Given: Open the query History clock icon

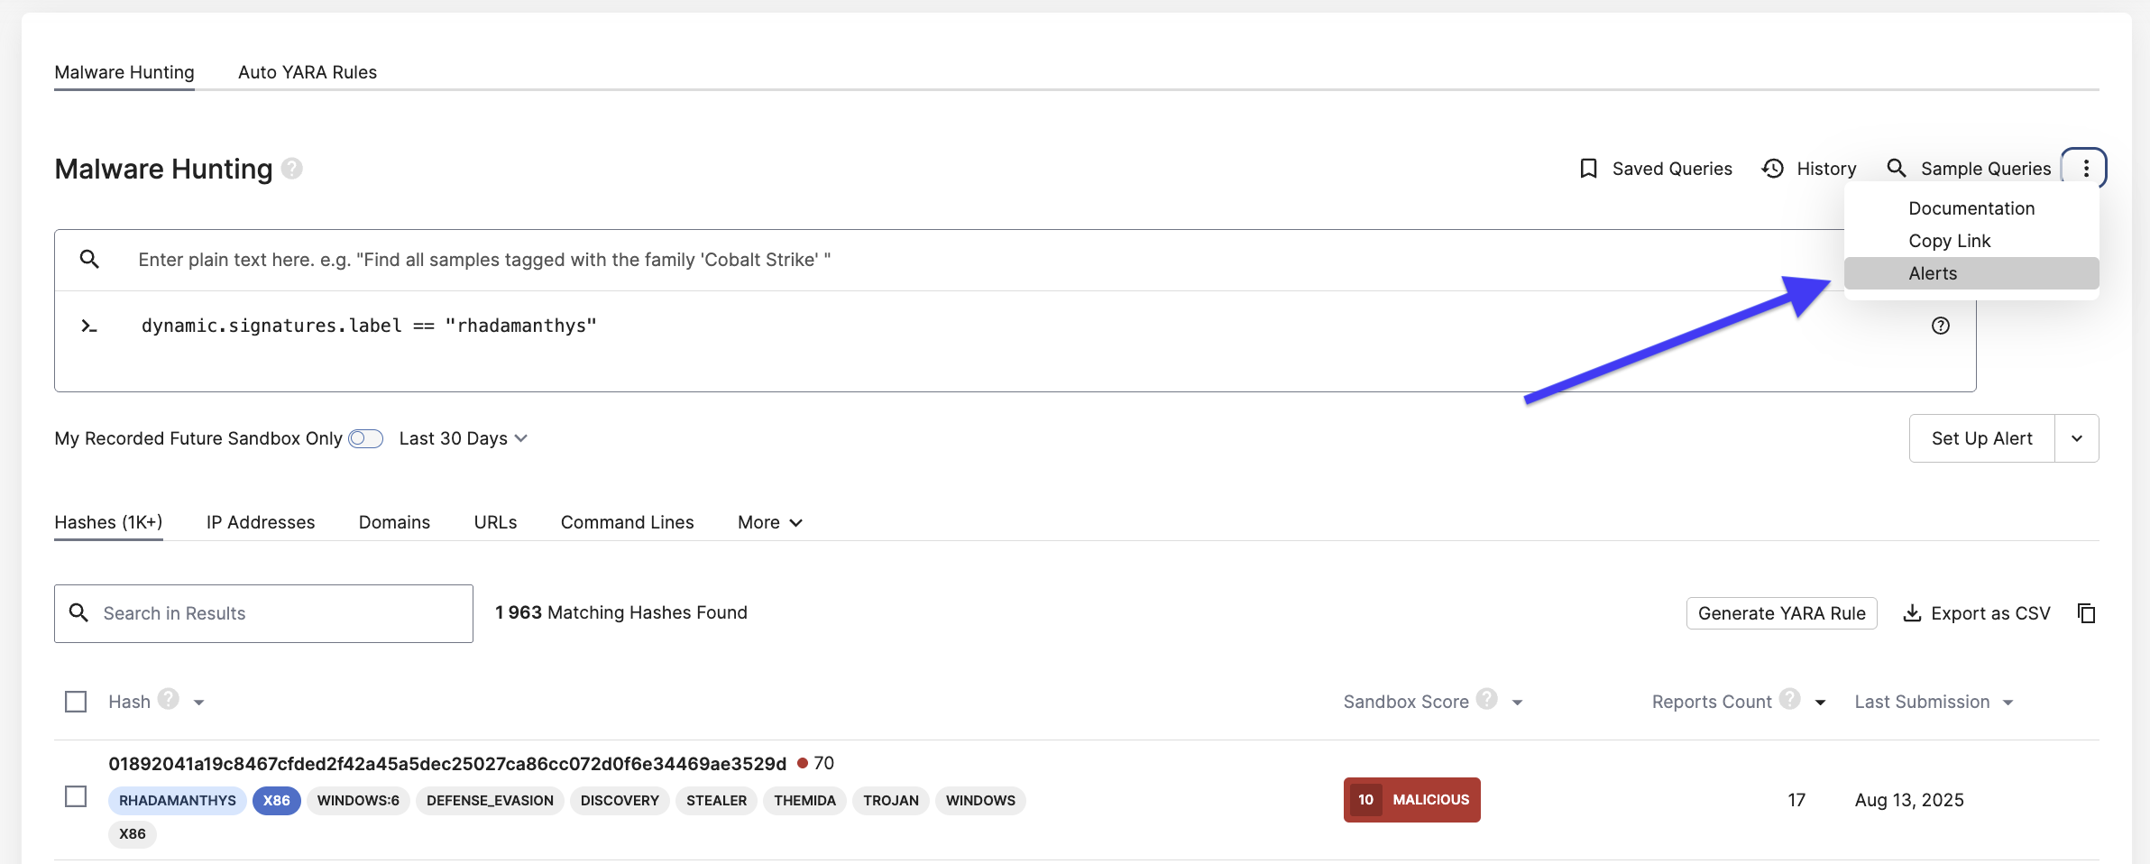Looking at the screenshot, I should (x=1772, y=169).
